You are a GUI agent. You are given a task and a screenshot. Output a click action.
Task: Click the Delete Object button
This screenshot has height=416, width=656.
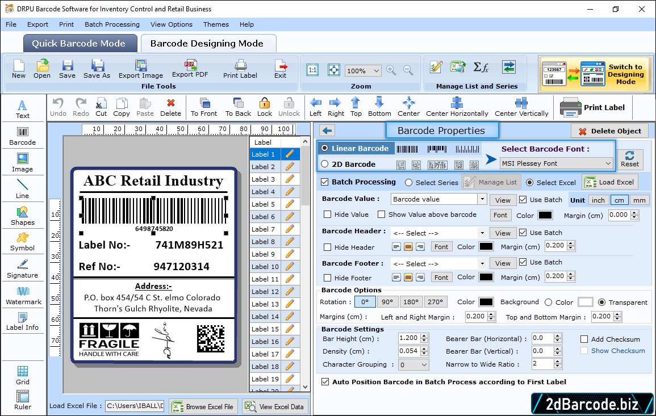[609, 131]
